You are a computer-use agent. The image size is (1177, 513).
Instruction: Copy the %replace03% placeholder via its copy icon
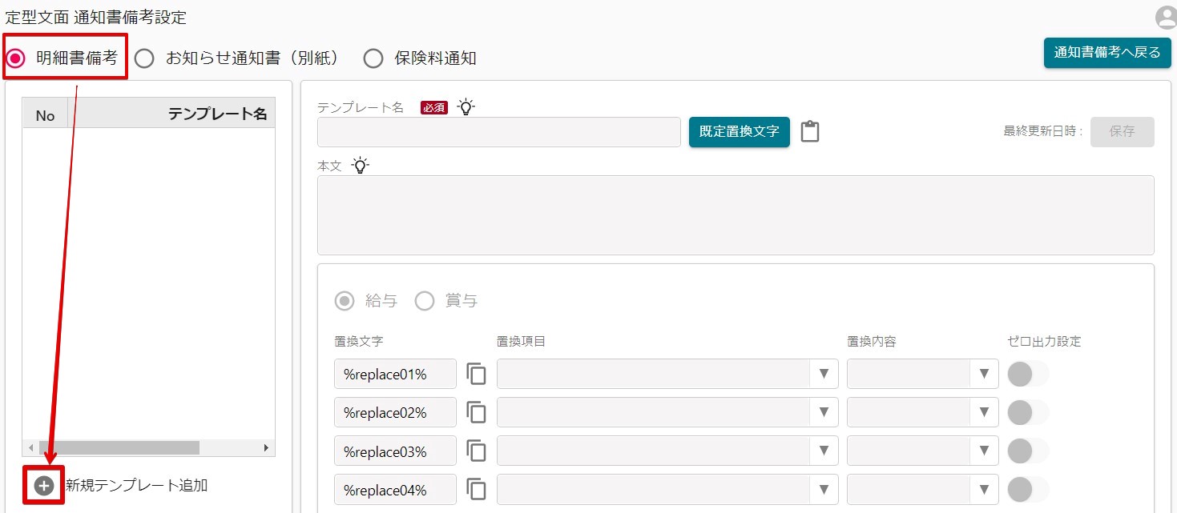(477, 451)
